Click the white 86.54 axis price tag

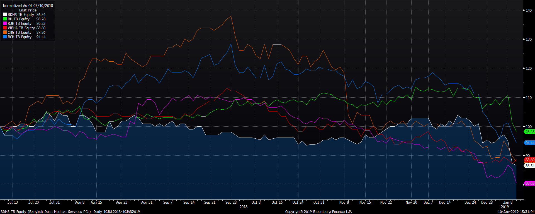tap(529, 166)
